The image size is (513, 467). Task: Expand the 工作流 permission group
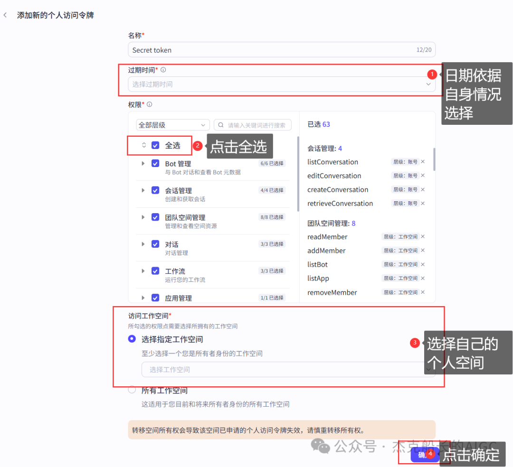[143, 271]
